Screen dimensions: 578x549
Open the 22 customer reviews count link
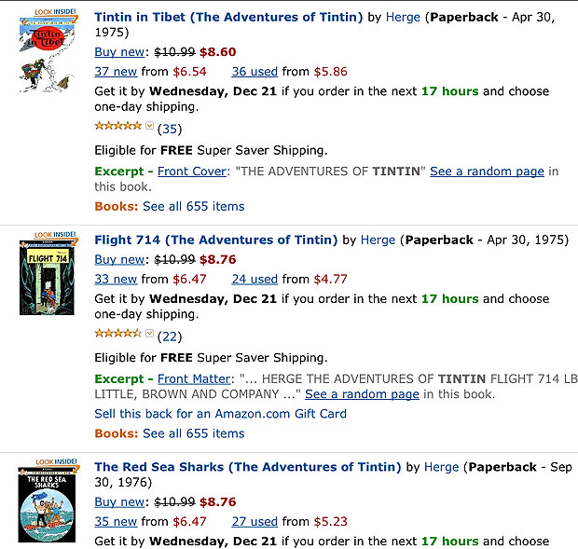tap(170, 336)
